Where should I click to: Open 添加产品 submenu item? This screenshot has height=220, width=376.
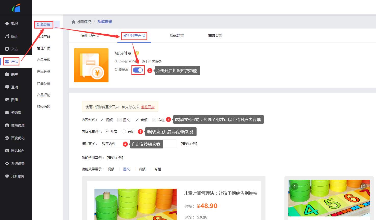(44, 36)
